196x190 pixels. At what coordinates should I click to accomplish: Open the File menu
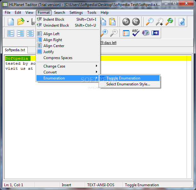point(8,13)
